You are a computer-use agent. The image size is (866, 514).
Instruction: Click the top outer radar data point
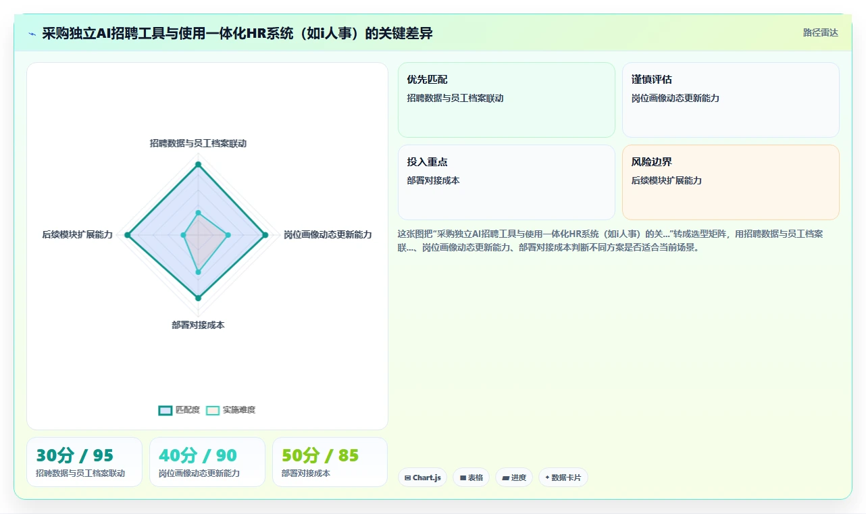pyautogui.click(x=198, y=164)
